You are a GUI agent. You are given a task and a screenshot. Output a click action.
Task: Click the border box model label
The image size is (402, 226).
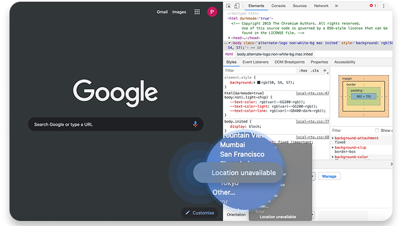coord(351,84)
